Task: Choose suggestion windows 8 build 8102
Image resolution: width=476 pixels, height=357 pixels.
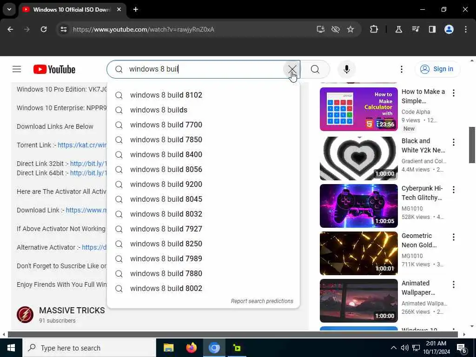Action: click(x=204, y=95)
